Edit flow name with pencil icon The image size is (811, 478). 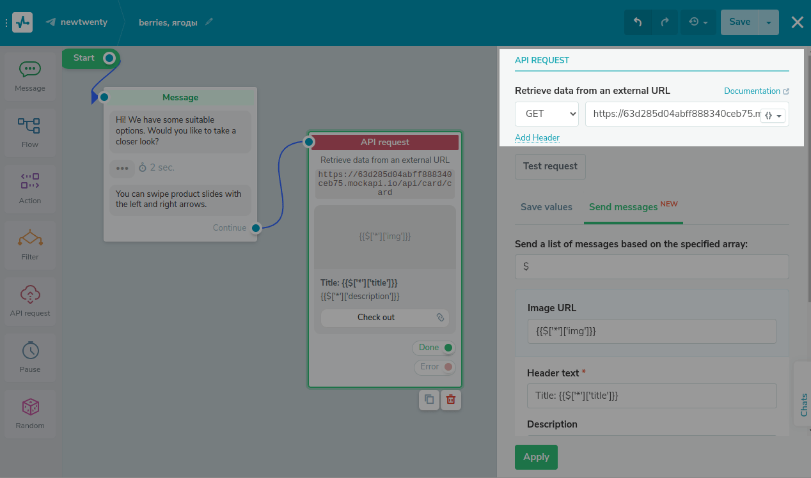tap(209, 22)
